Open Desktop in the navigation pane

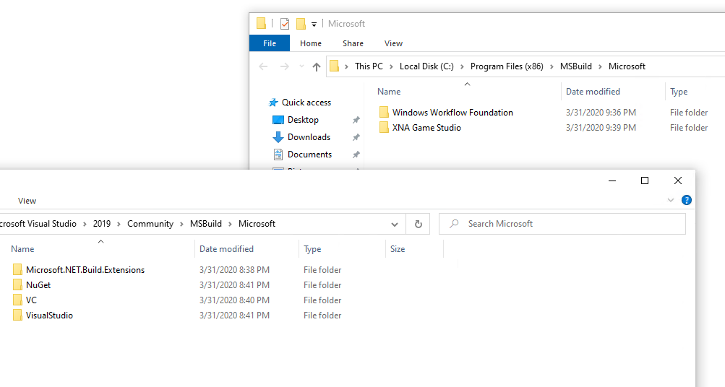click(x=303, y=120)
